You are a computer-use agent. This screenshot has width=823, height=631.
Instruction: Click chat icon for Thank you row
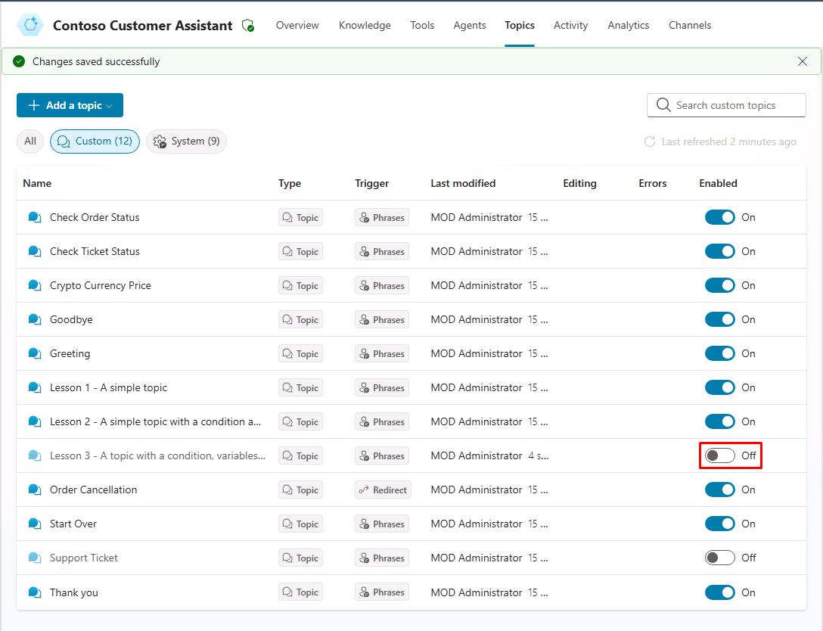35,592
